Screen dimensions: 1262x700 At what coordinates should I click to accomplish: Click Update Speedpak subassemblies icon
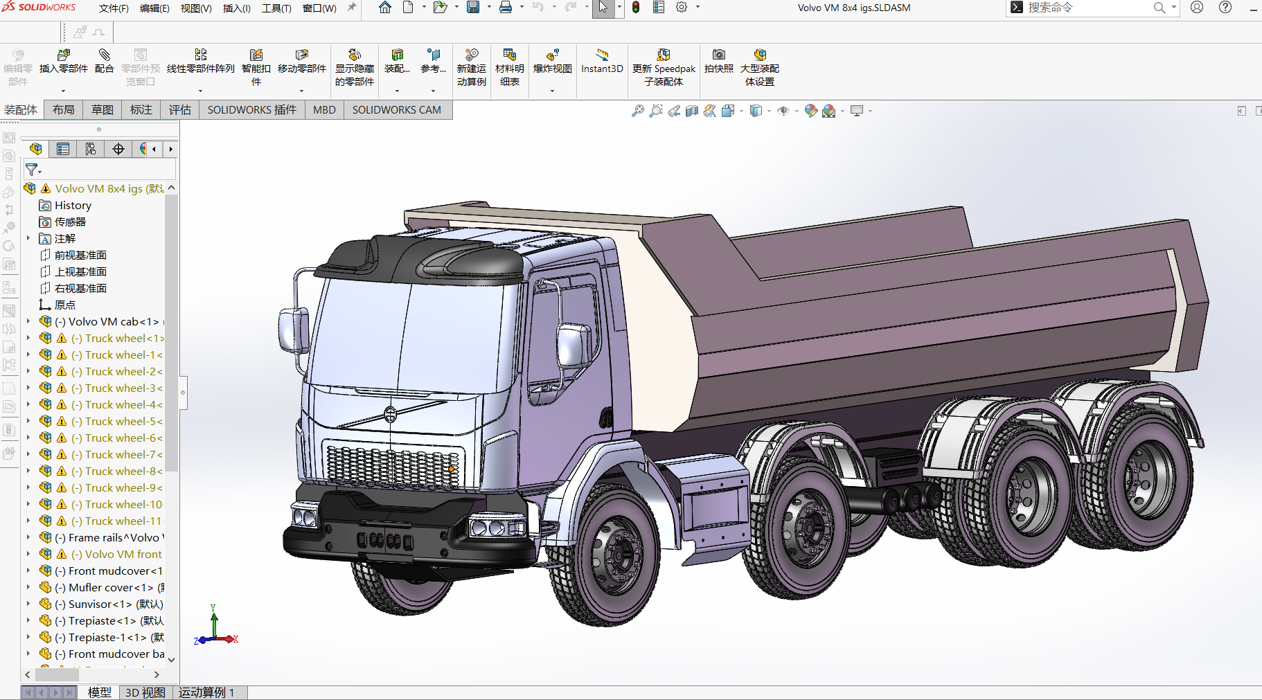point(664,55)
